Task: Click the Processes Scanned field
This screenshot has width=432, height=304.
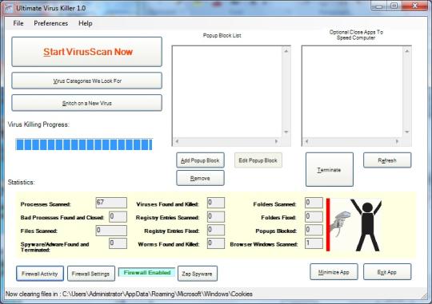Action: [x=111, y=203]
